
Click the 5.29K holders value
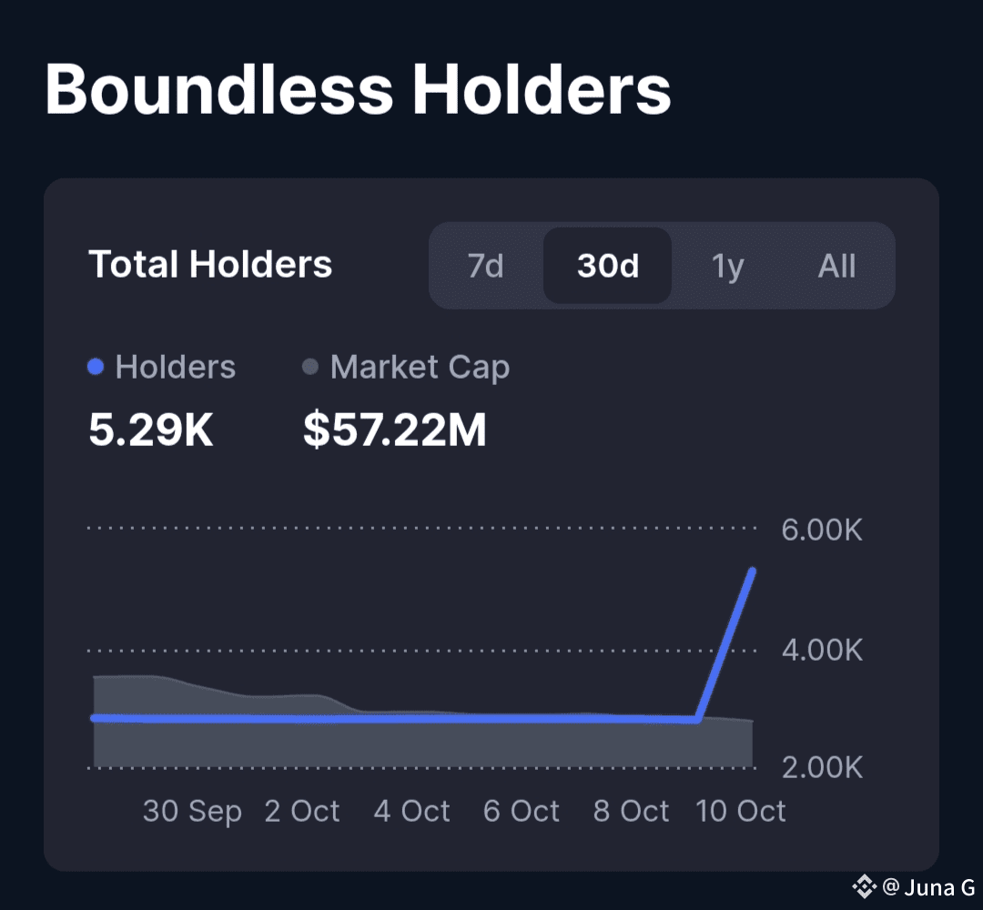click(150, 430)
